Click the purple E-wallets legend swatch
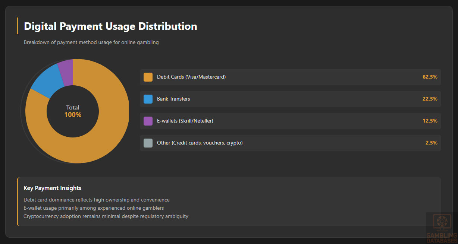This screenshot has width=458, height=244. pos(148,121)
